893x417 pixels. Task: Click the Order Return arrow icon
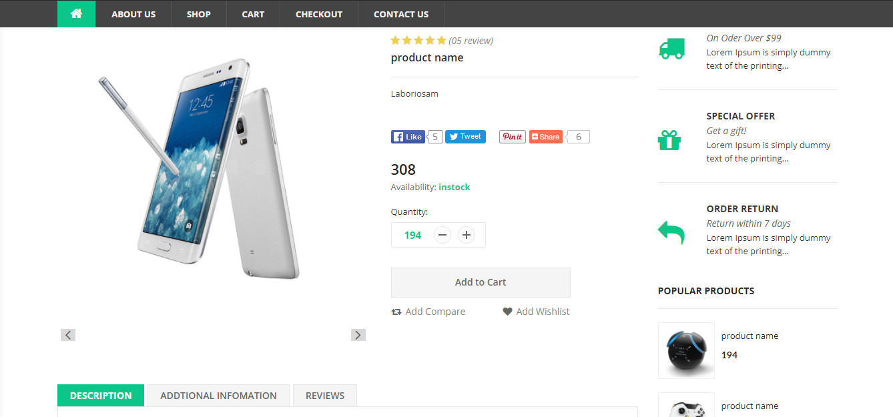pyautogui.click(x=670, y=232)
